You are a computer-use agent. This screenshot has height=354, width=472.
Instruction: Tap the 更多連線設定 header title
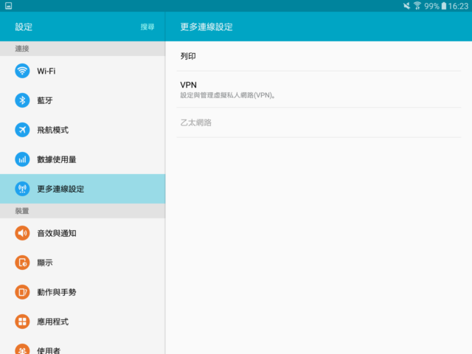tap(206, 27)
